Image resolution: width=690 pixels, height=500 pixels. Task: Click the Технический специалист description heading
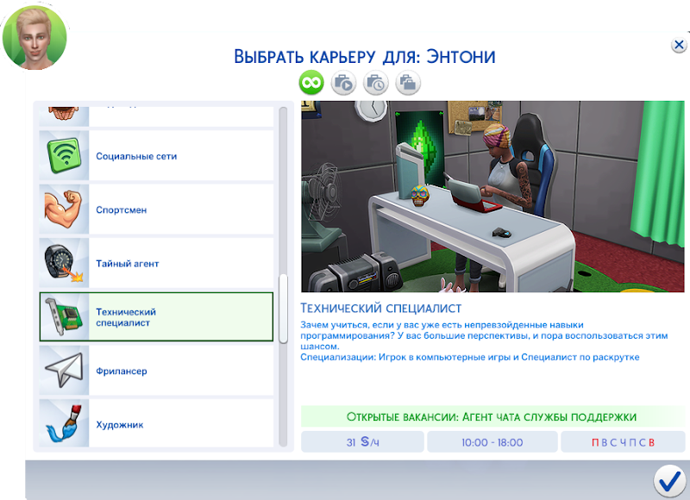point(380,308)
